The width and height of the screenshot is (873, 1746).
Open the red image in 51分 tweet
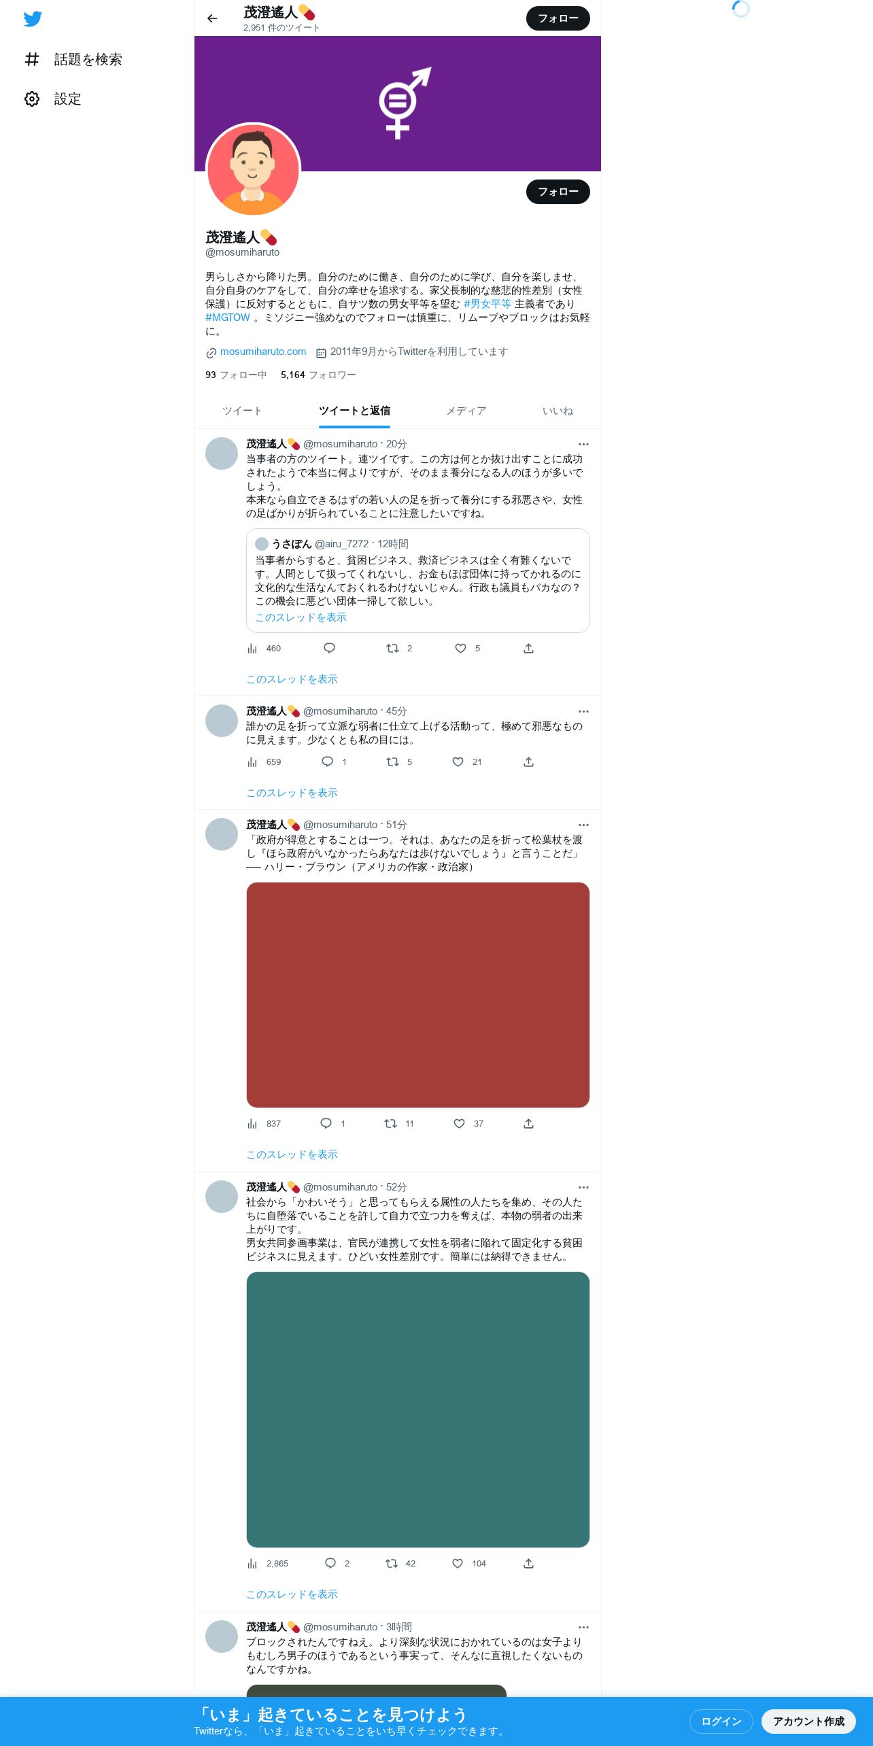click(x=418, y=995)
